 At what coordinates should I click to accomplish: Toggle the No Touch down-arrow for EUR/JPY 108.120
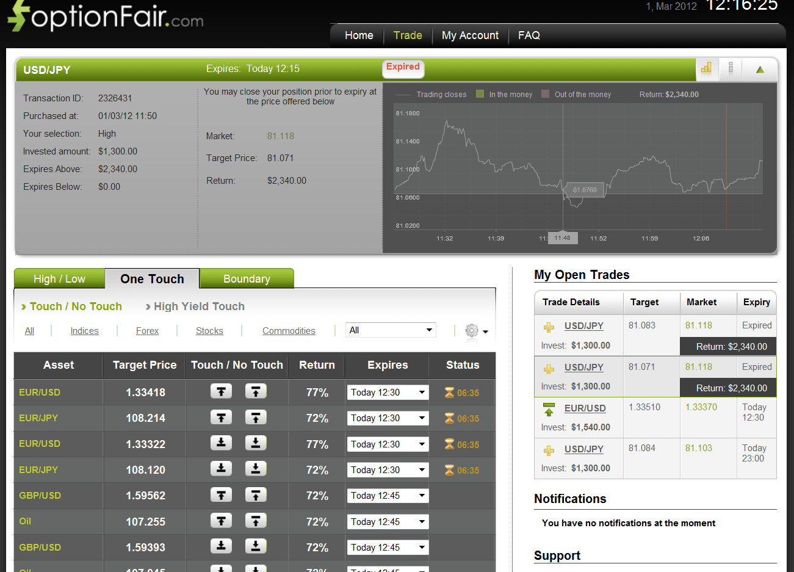[255, 469]
